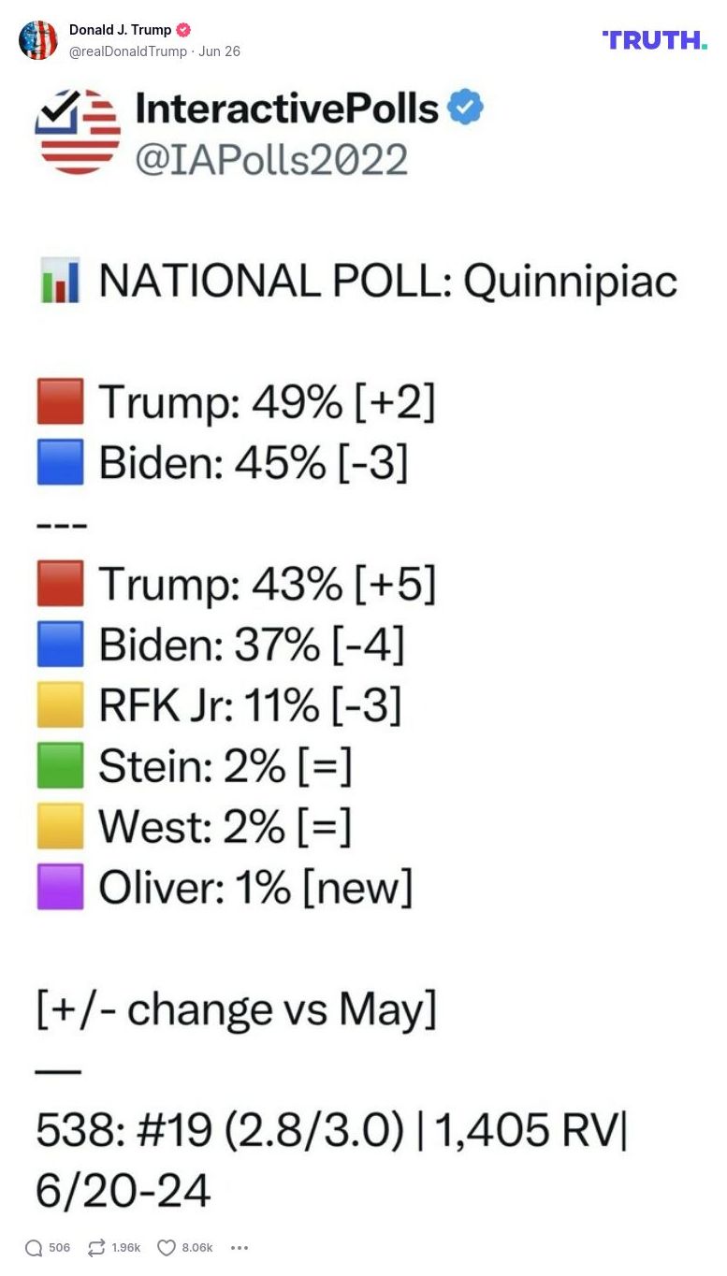Click the blue swatch next to Biden 45%

coord(59,461)
